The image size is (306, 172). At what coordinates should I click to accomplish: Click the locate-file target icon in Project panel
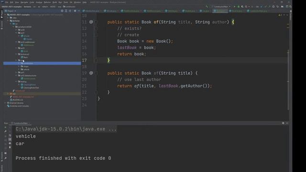(x=62, y=11)
